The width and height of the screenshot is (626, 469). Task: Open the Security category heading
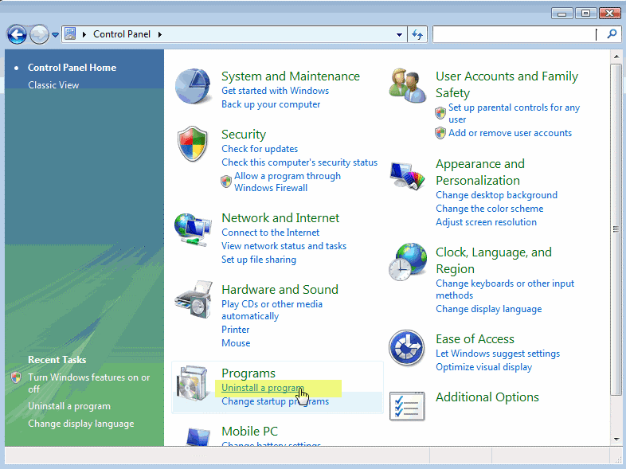244,135
